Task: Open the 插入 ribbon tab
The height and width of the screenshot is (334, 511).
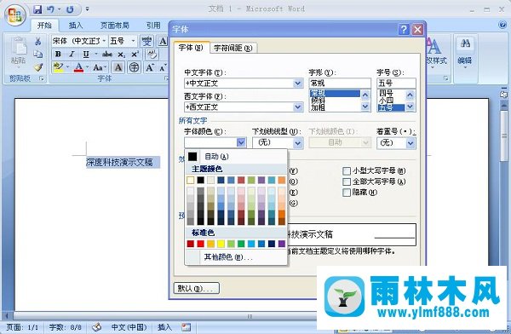Action: click(x=76, y=25)
